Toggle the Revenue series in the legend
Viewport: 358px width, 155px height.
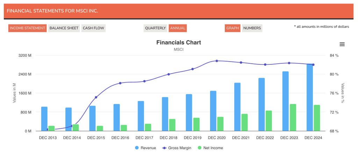pyautogui.click(x=145, y=148)
